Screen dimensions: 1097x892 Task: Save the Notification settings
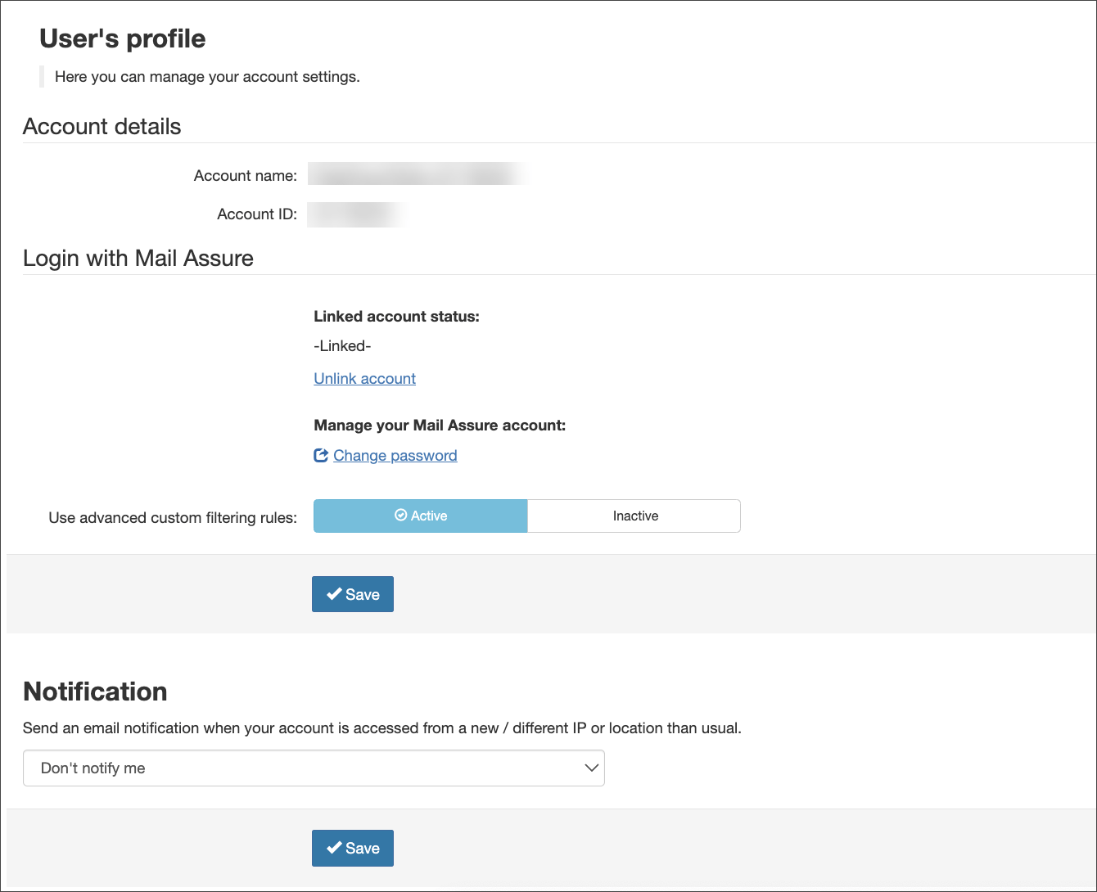point(353,848)
